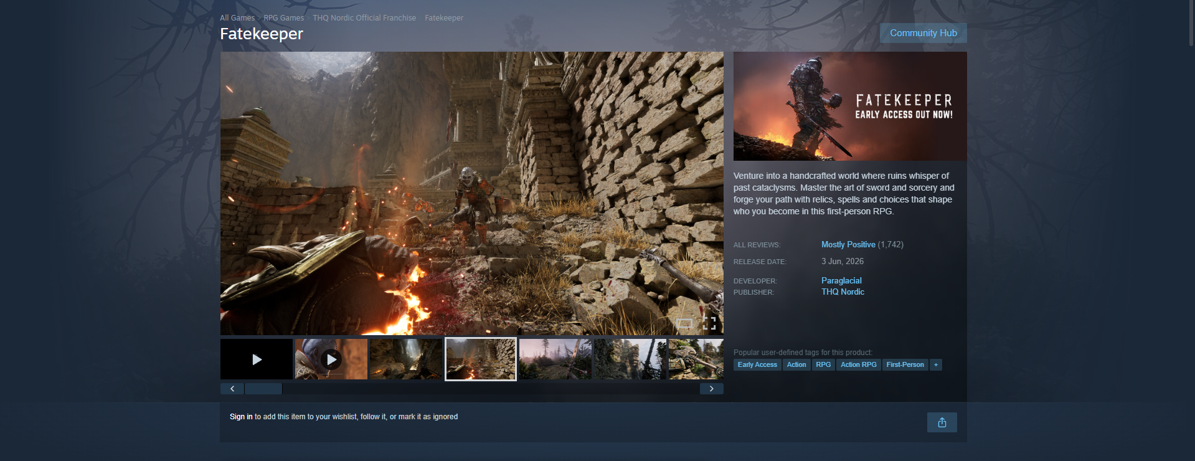
Task: Click the 'ALL REVIEWS:' label
Action: pyautogui.click(x=757, y=245)
